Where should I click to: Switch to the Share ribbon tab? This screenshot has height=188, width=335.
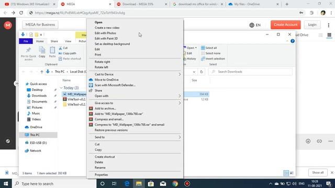[54, 41]
